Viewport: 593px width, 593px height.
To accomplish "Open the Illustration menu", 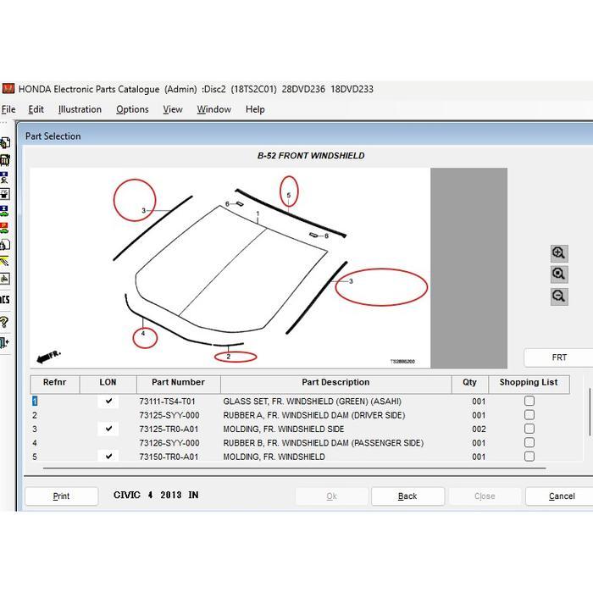I will pos(80,109).
